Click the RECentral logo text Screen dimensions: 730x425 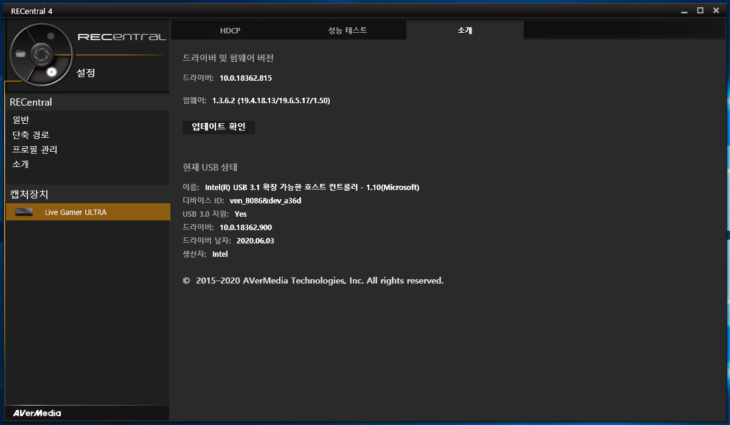click(122, 37)
